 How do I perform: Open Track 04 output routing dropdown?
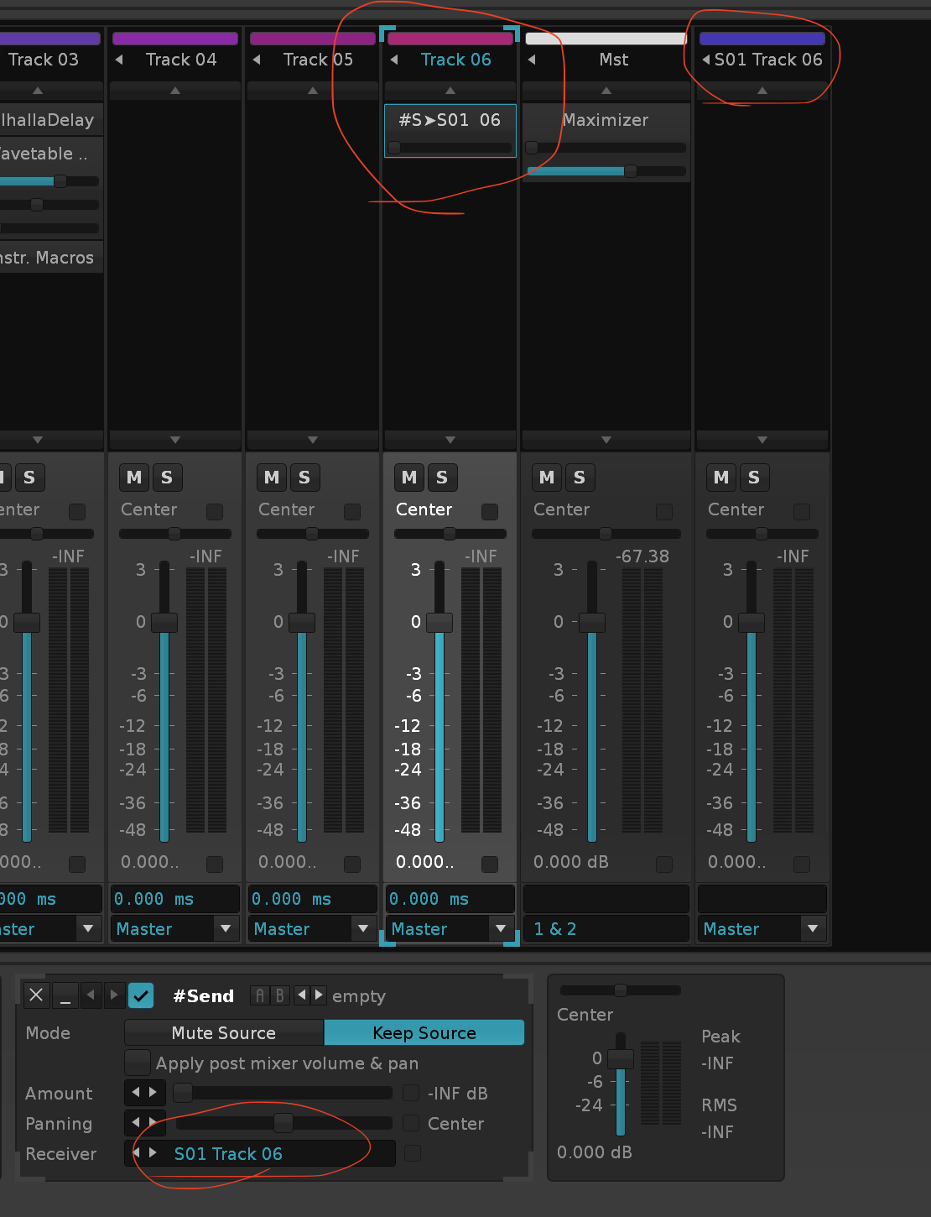pyautogui.click(x=225, y=928)
